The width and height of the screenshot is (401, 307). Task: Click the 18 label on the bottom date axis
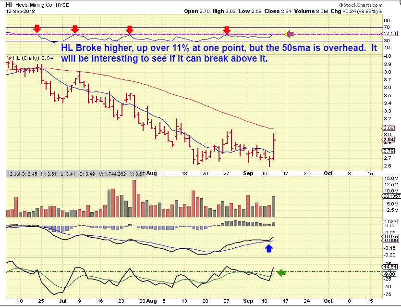20,301
